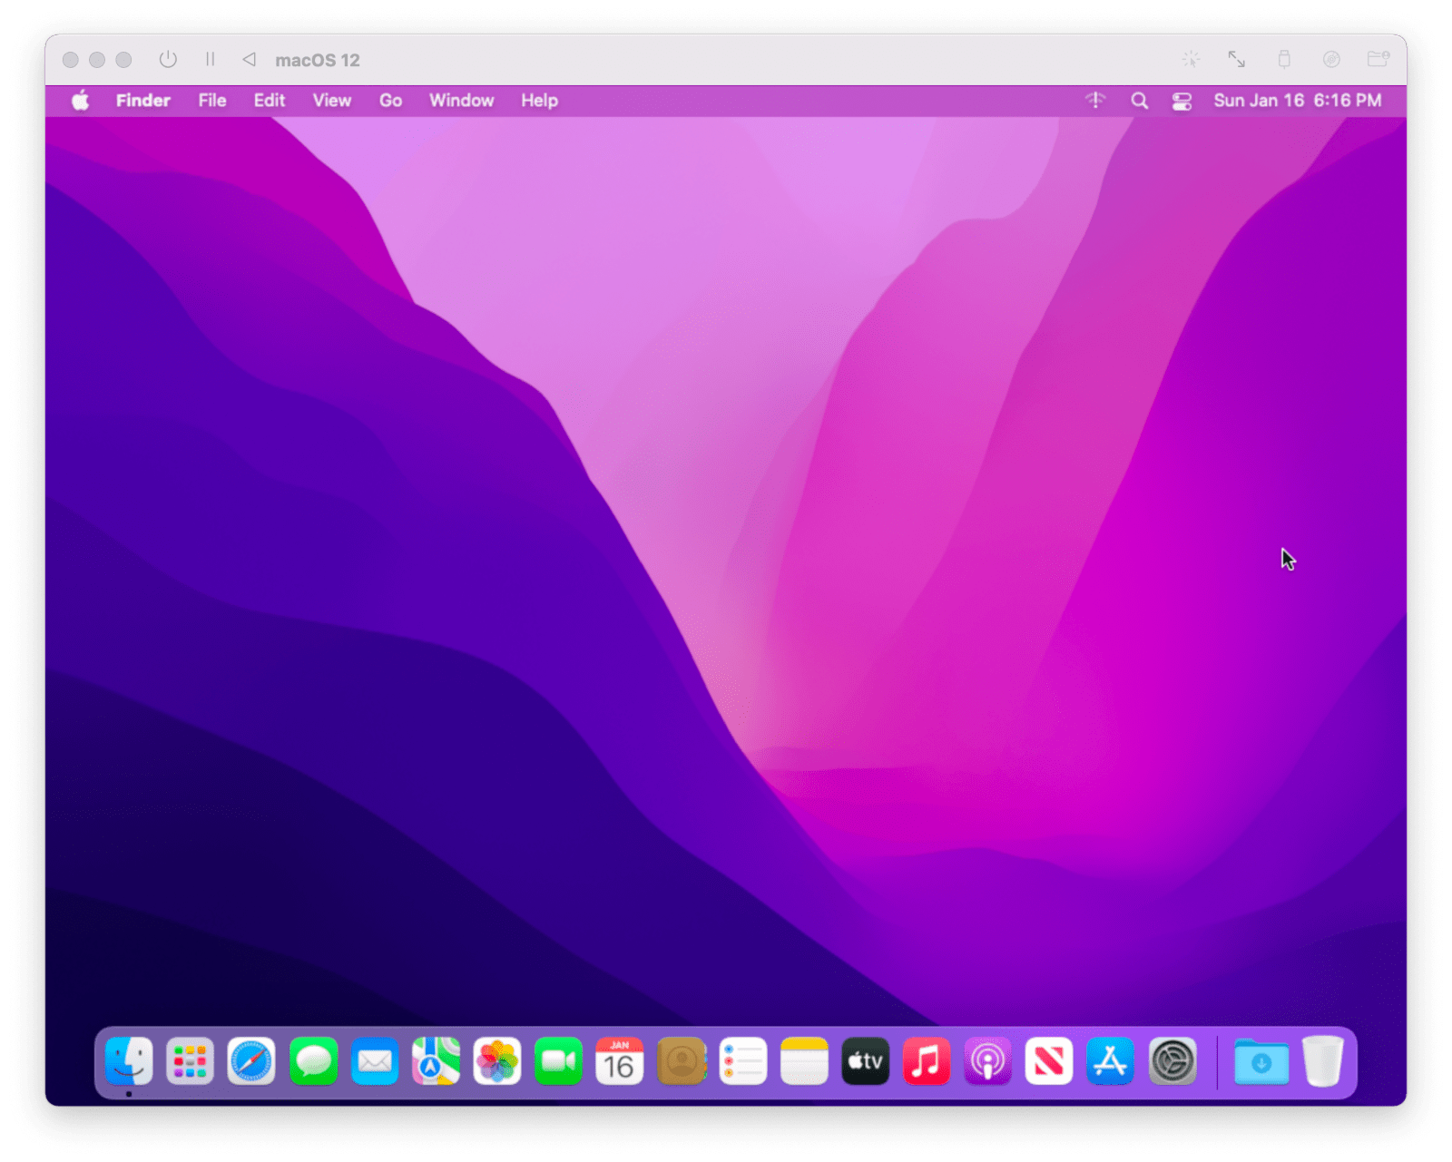1452x1162 pixels.
Task: Open the Edit menu
Action: pyautogui.click(x=270, y=101)
